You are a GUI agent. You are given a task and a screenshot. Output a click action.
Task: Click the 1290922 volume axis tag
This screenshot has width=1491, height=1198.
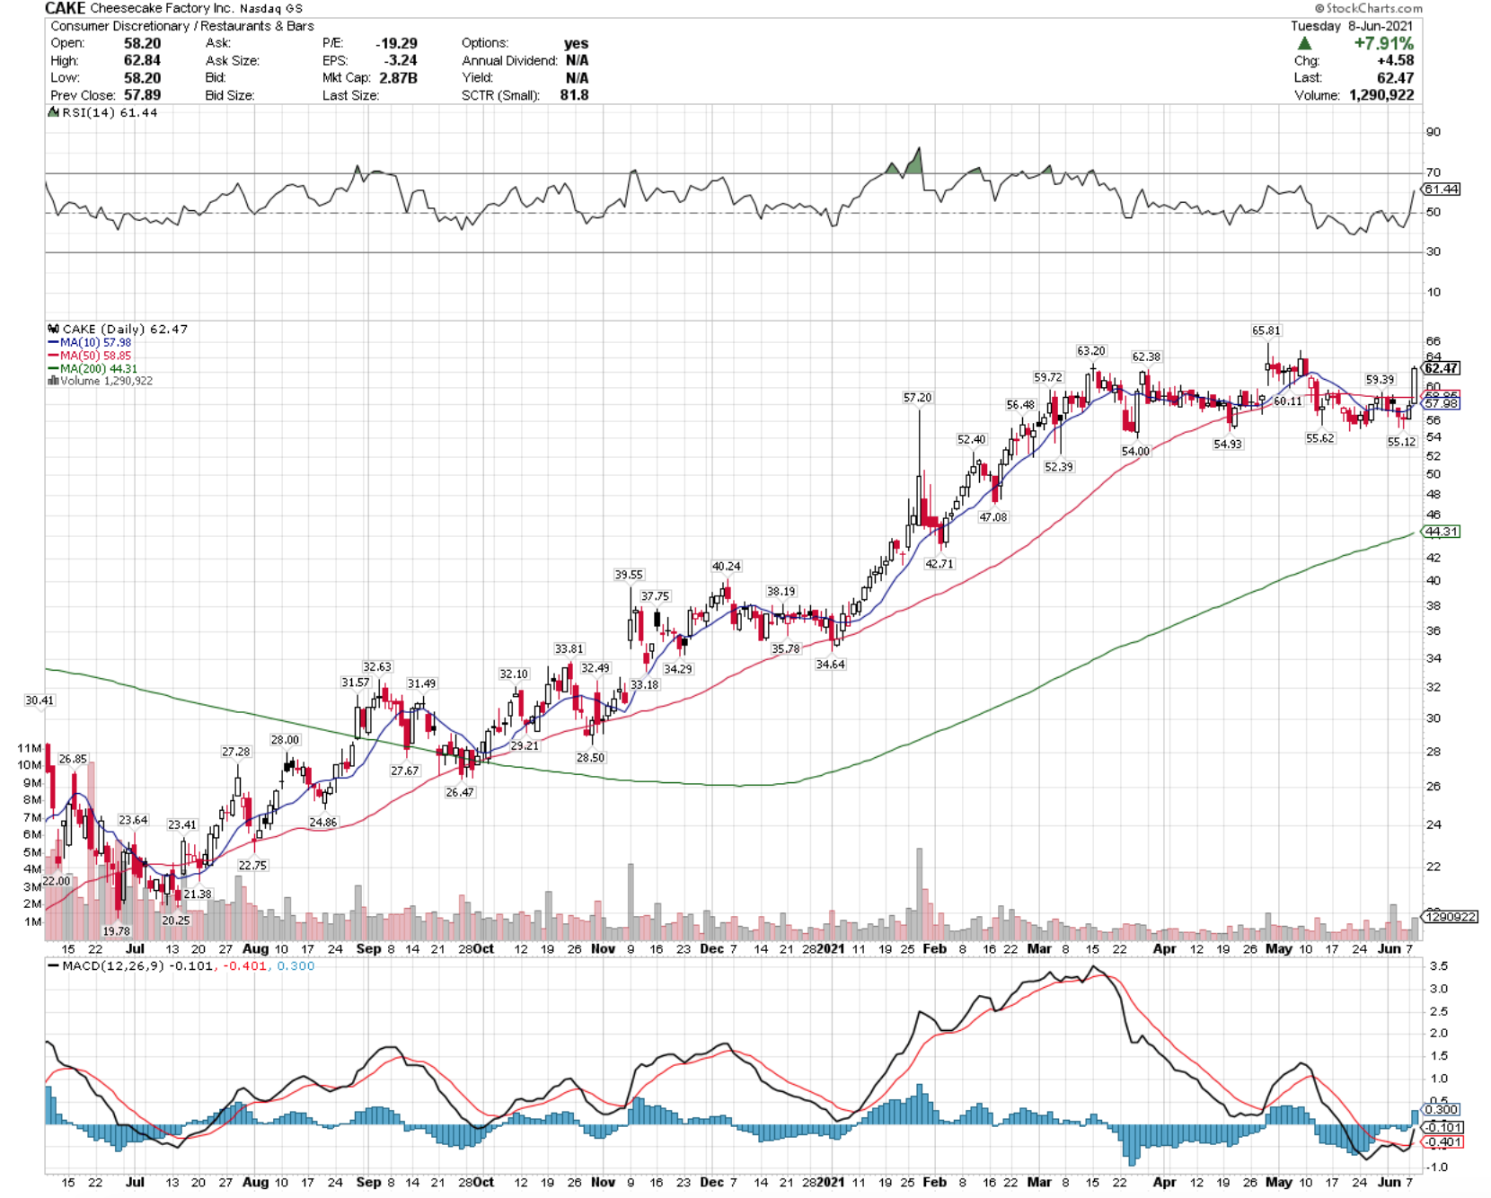click(1451, 917)
